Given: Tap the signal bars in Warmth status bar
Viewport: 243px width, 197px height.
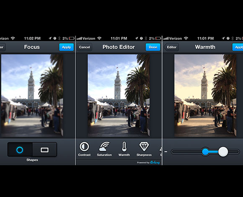Looking at the screenshot, I should click(x=166, y=38).
